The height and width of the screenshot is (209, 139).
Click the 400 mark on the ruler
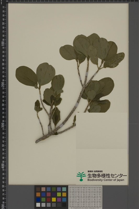tap(3, 166)
